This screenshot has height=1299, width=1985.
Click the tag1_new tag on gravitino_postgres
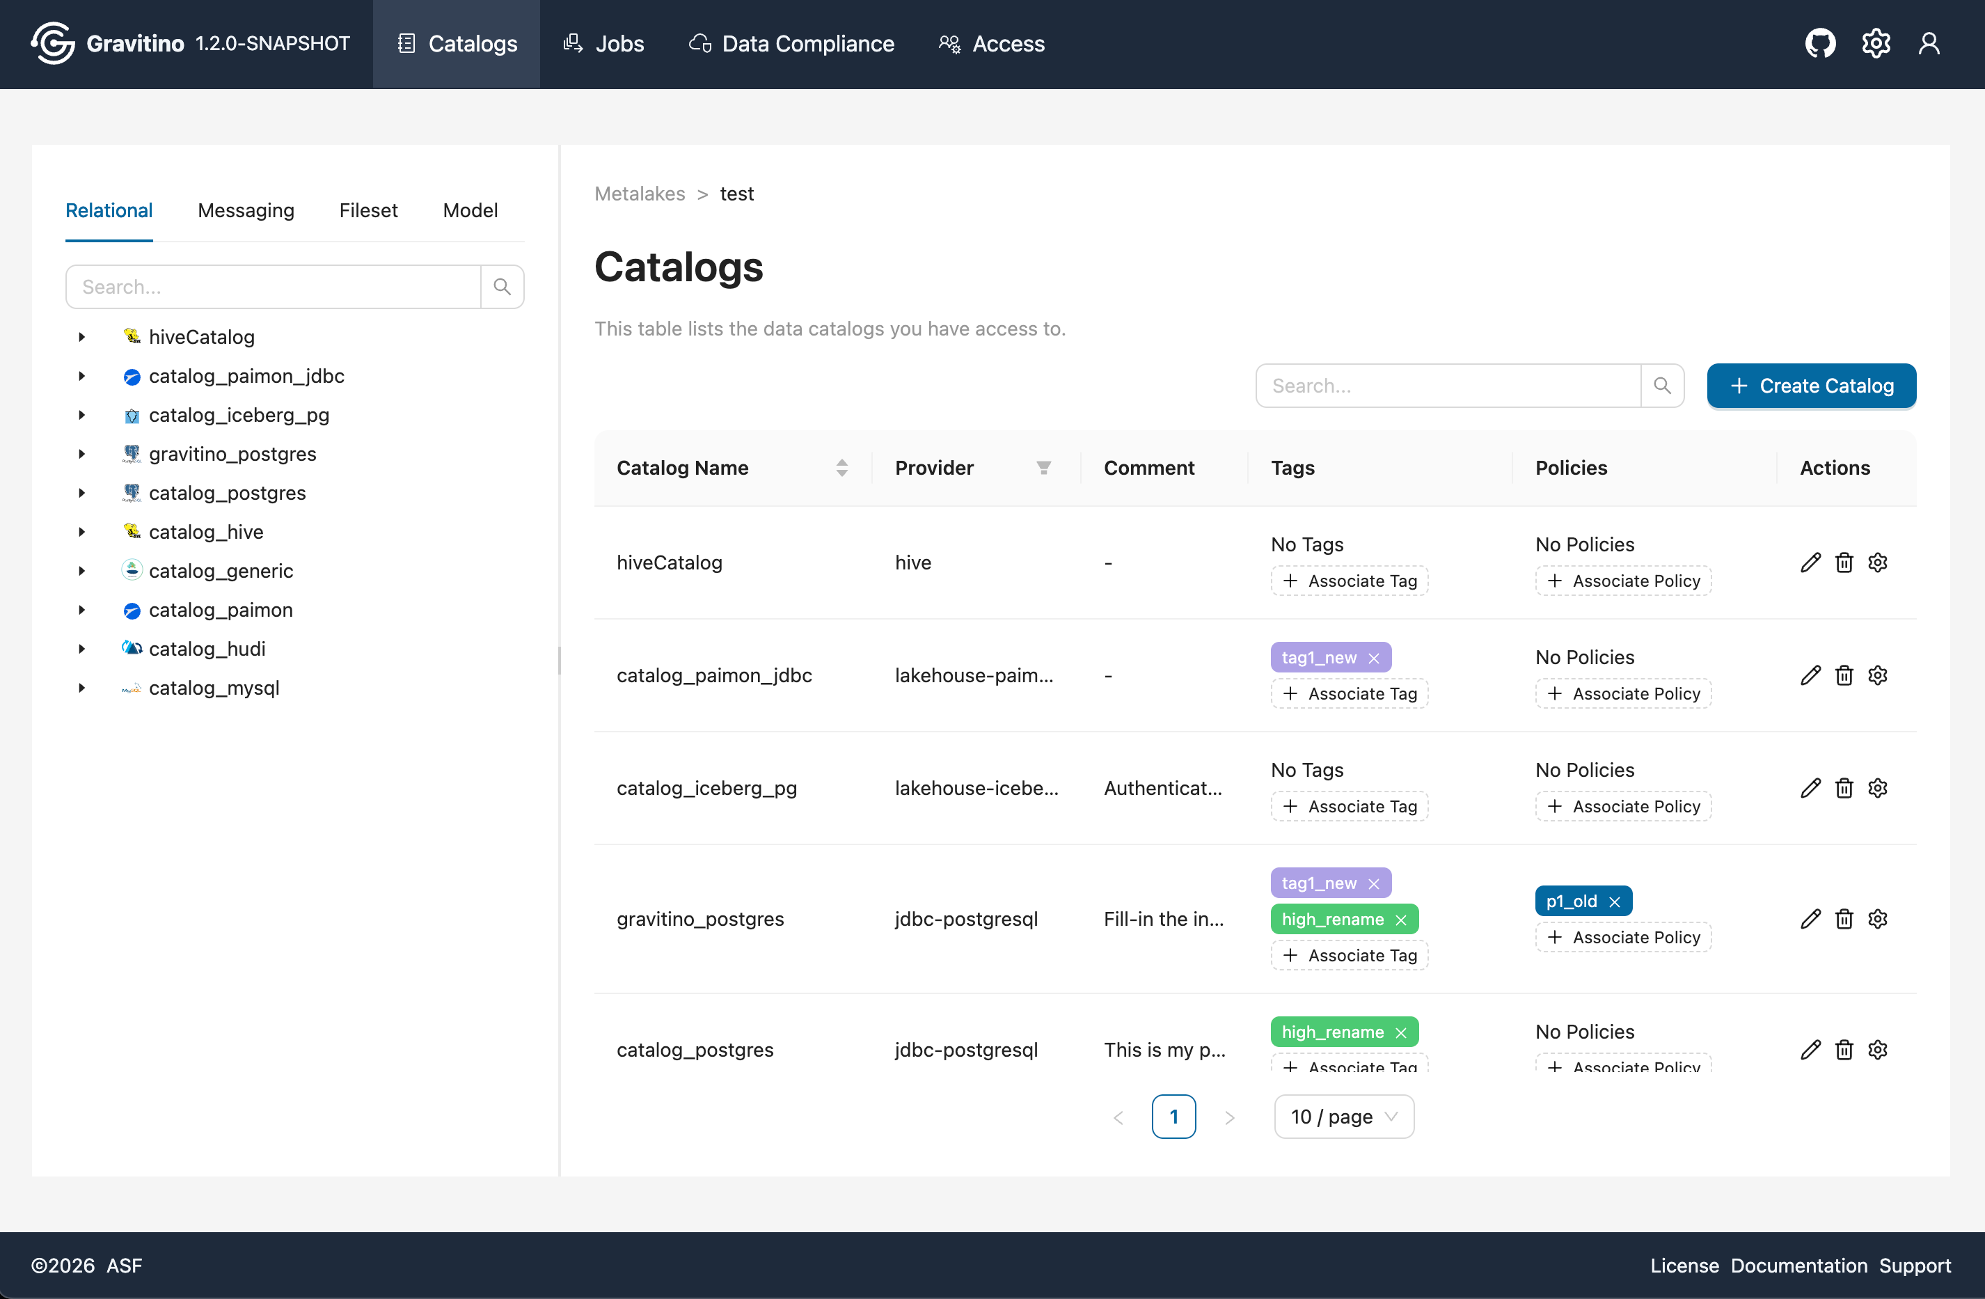1320,882
